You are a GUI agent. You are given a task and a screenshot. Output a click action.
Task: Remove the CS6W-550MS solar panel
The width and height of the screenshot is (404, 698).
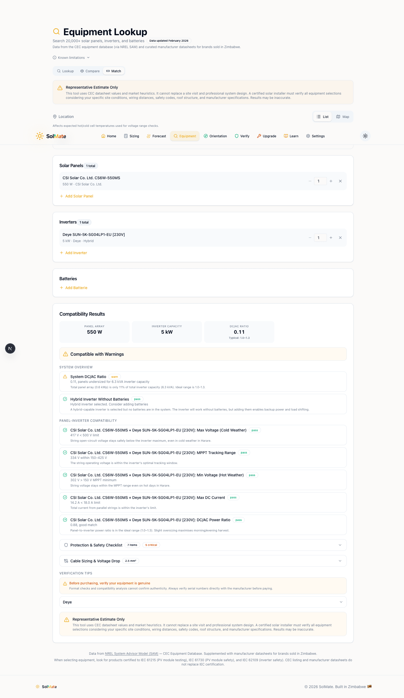pos(340,181)
